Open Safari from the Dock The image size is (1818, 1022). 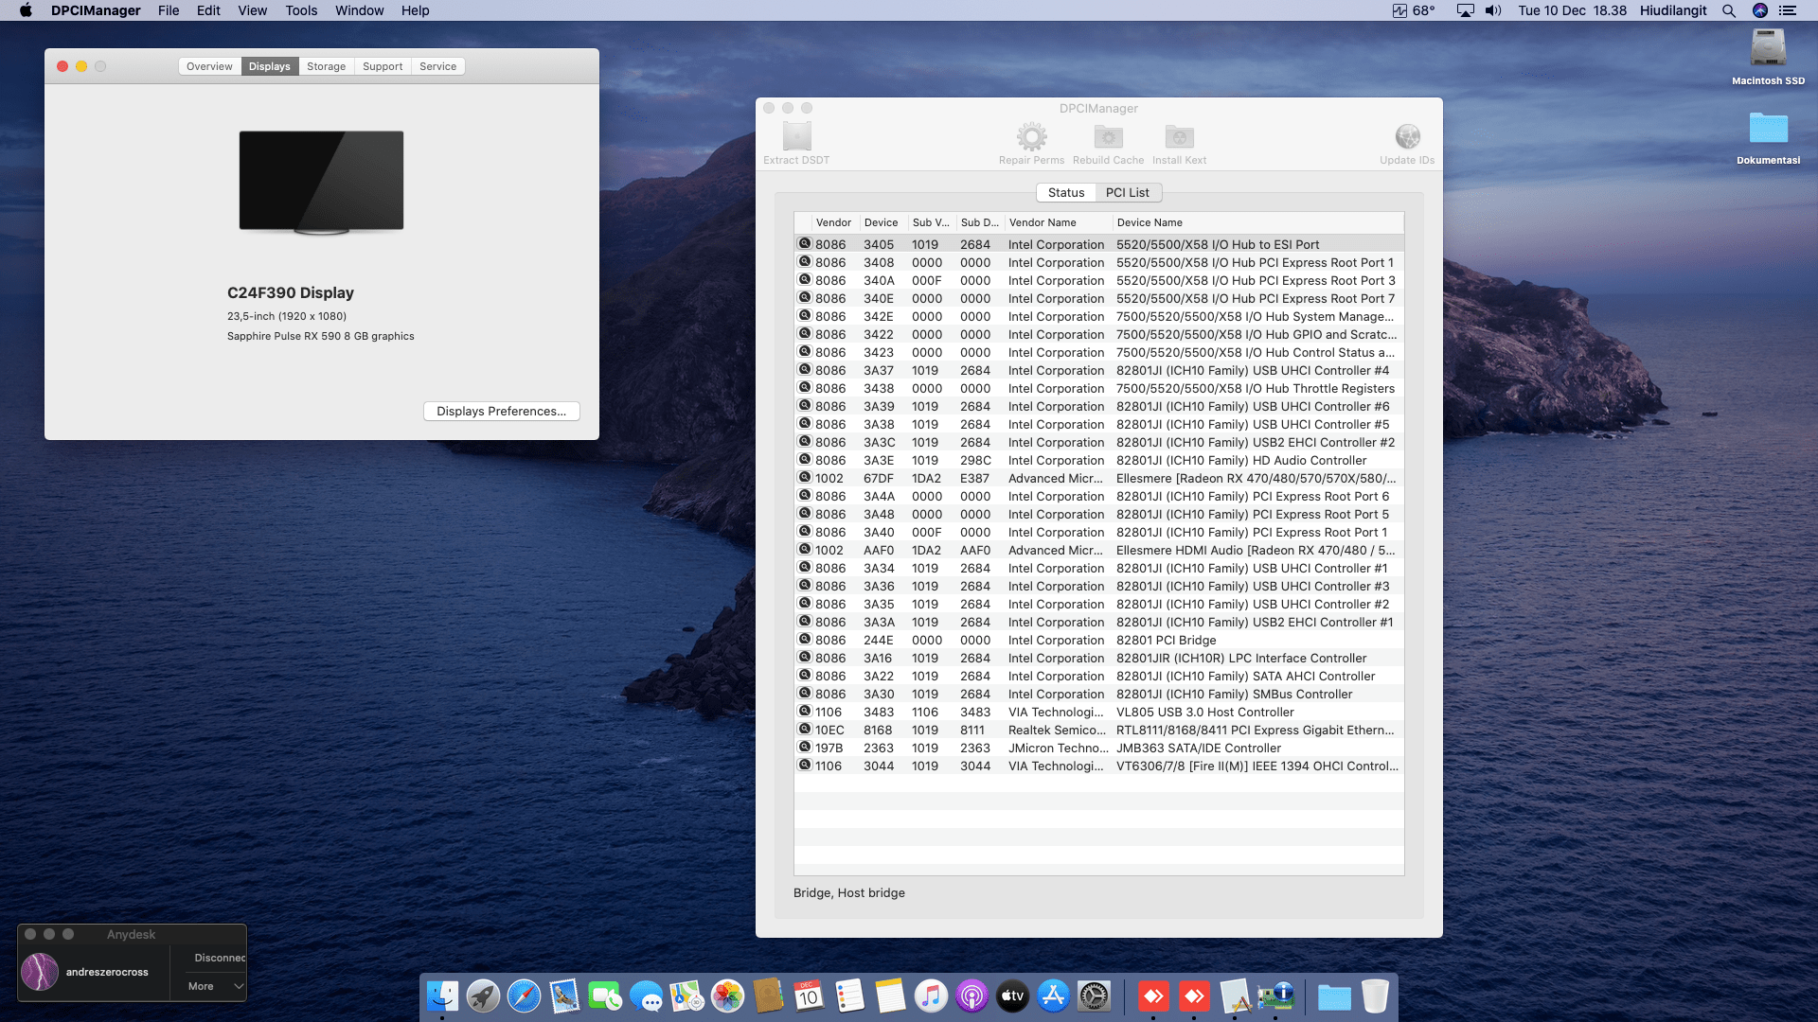point(524,996)
